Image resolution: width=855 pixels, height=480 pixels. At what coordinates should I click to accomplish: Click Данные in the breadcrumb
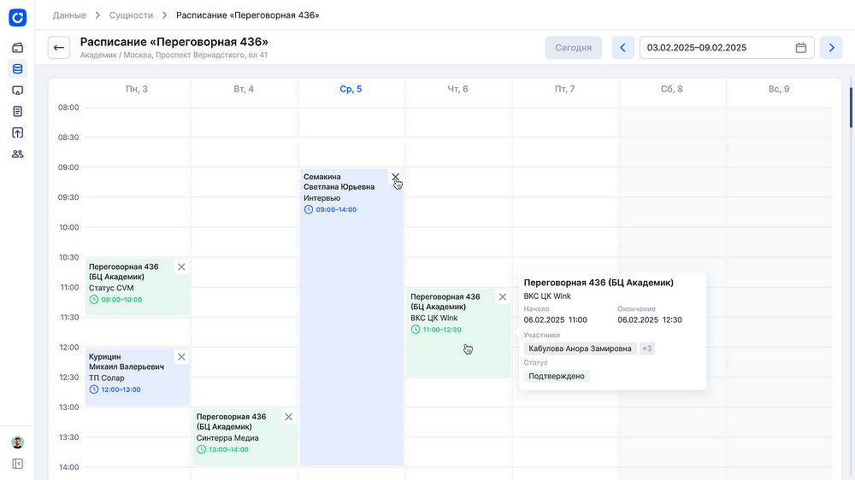(69, 15)
